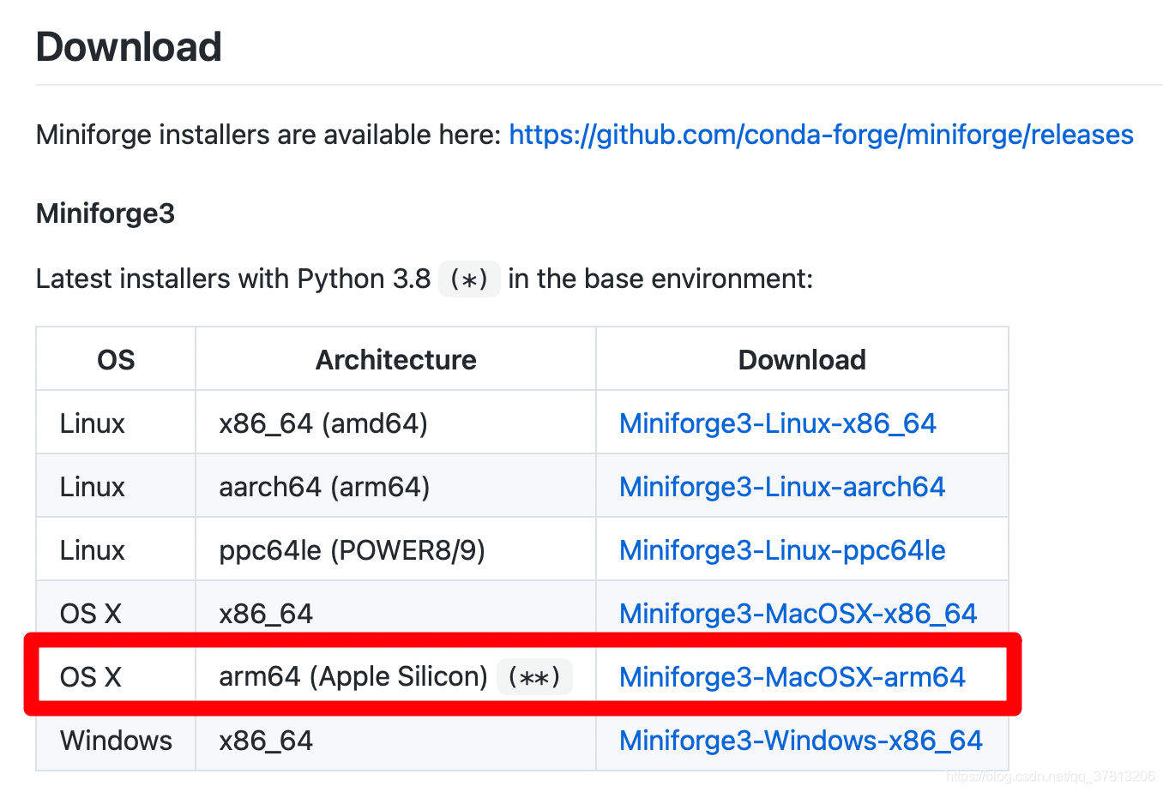The image size is (1163, 792).
Task: Select the Windows OS table cell
Action: pos(116,741)
